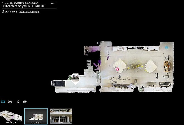184x125 pixels.
Task: Click the external link icon beside Learn more
Action: point(3,12)
